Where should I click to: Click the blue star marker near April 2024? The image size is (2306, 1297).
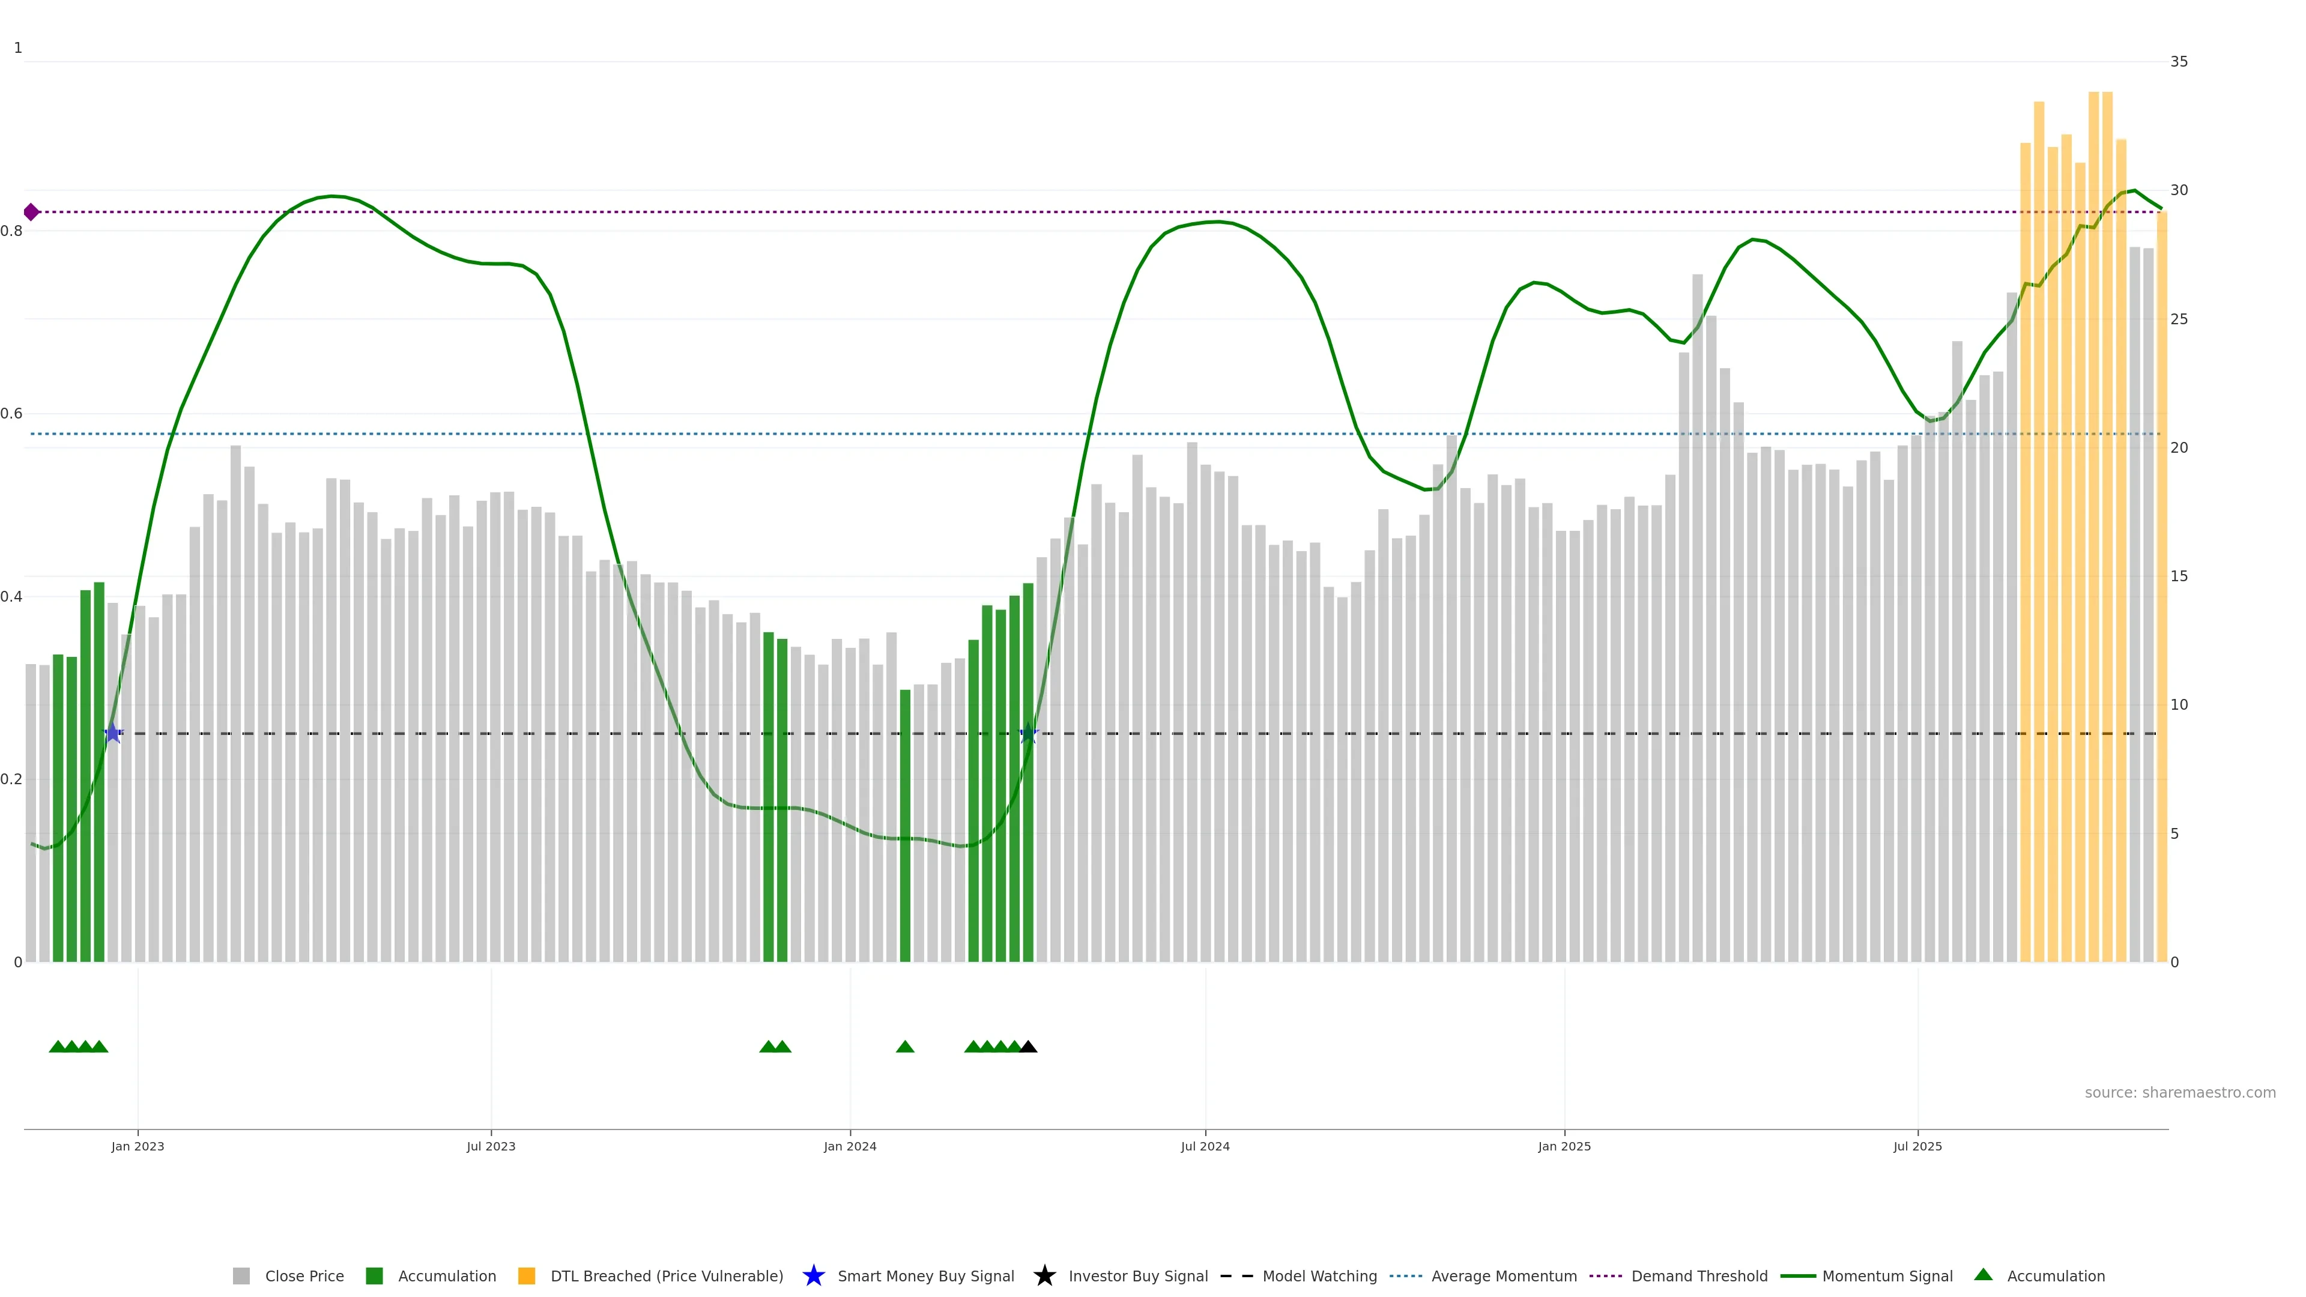pyautogui.click(x=1029, y=733)
